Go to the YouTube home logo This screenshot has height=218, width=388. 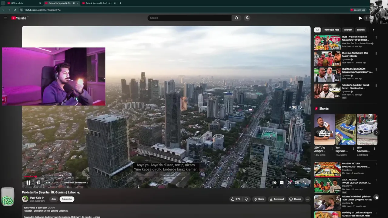pos(19,18)
